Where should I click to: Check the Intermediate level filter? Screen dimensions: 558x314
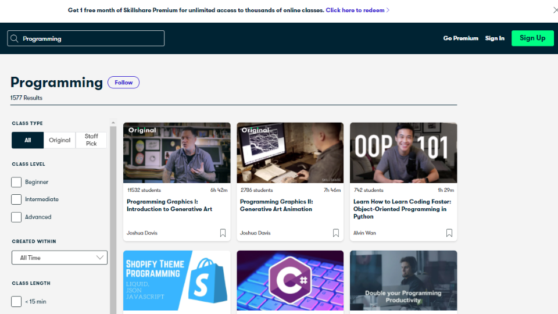tap(16, 199)
